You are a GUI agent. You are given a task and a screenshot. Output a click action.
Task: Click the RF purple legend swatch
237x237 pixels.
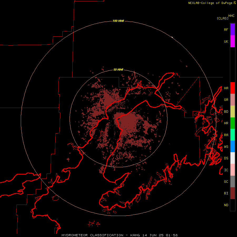coord(233,29)
